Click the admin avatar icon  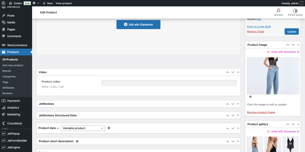coord(301,3)
